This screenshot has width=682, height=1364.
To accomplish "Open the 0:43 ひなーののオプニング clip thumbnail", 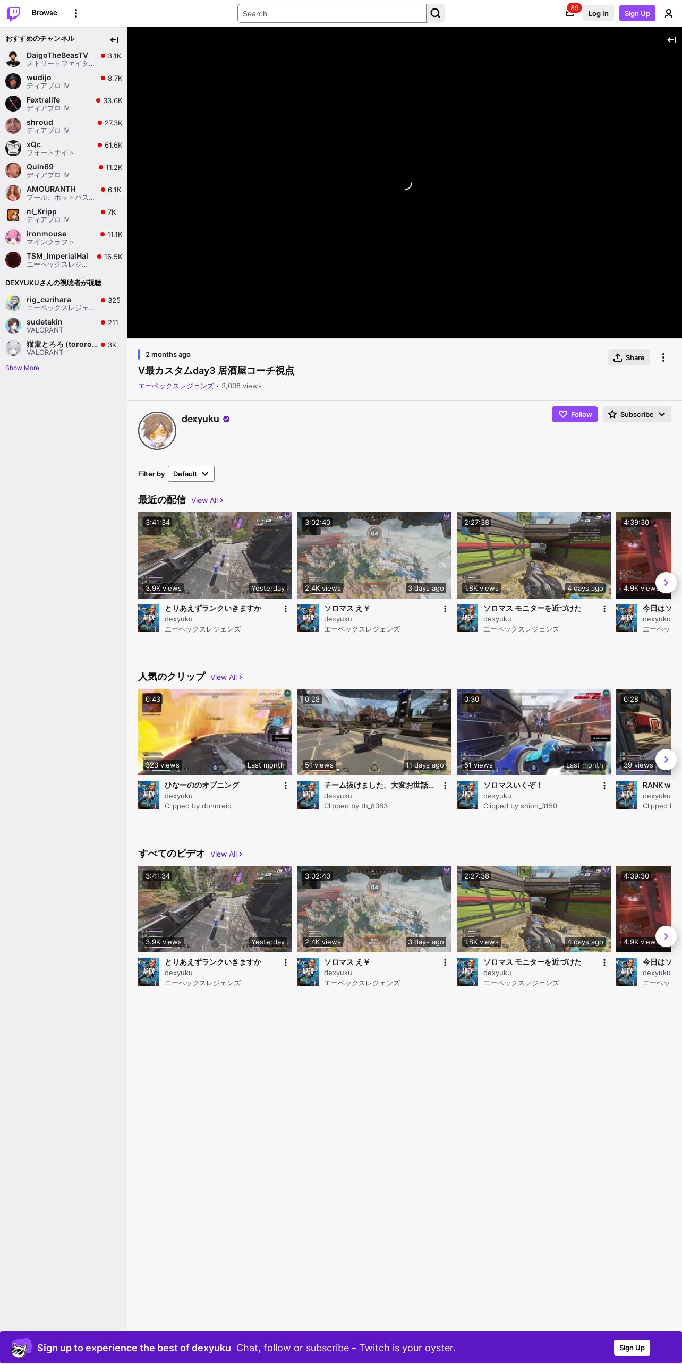I will [x=215, y=732].
